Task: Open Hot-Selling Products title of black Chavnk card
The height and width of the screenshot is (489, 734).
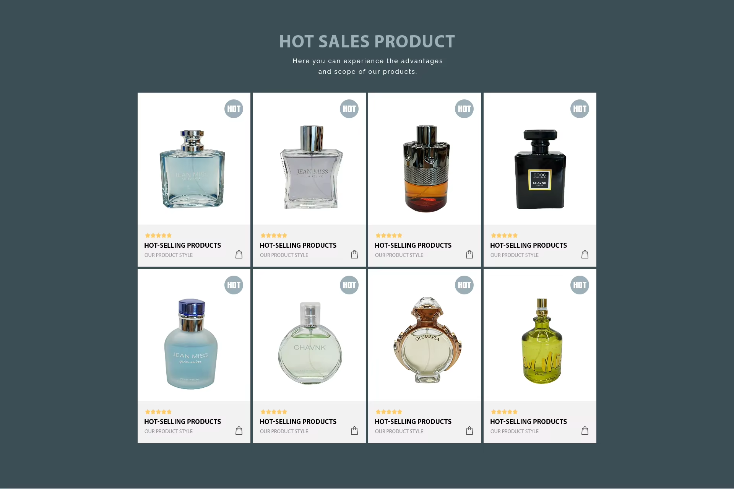Action: (x=528, y=245)
